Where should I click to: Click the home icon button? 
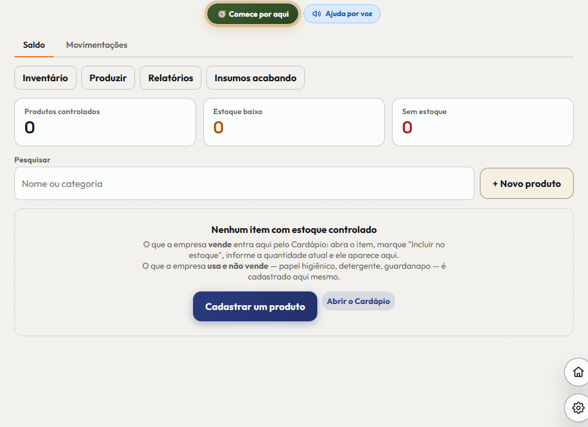pyautogui.click(x=578, y=372)
